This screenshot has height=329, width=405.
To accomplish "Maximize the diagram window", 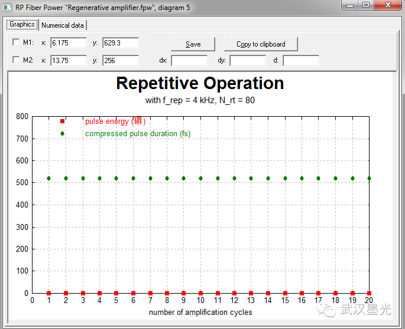I will point(366,5).
